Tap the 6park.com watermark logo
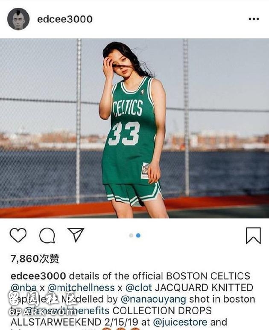269x330 pixels. click(x=43, y=304)
